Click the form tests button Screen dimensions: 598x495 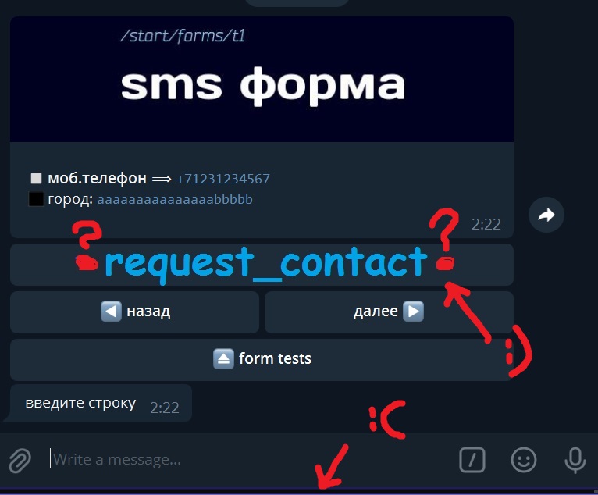(262, 360)
